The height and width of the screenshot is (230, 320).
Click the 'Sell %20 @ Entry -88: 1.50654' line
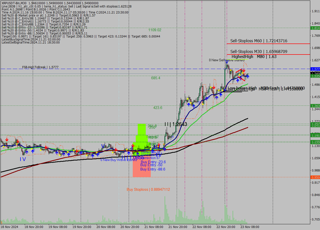click(44, 33)
